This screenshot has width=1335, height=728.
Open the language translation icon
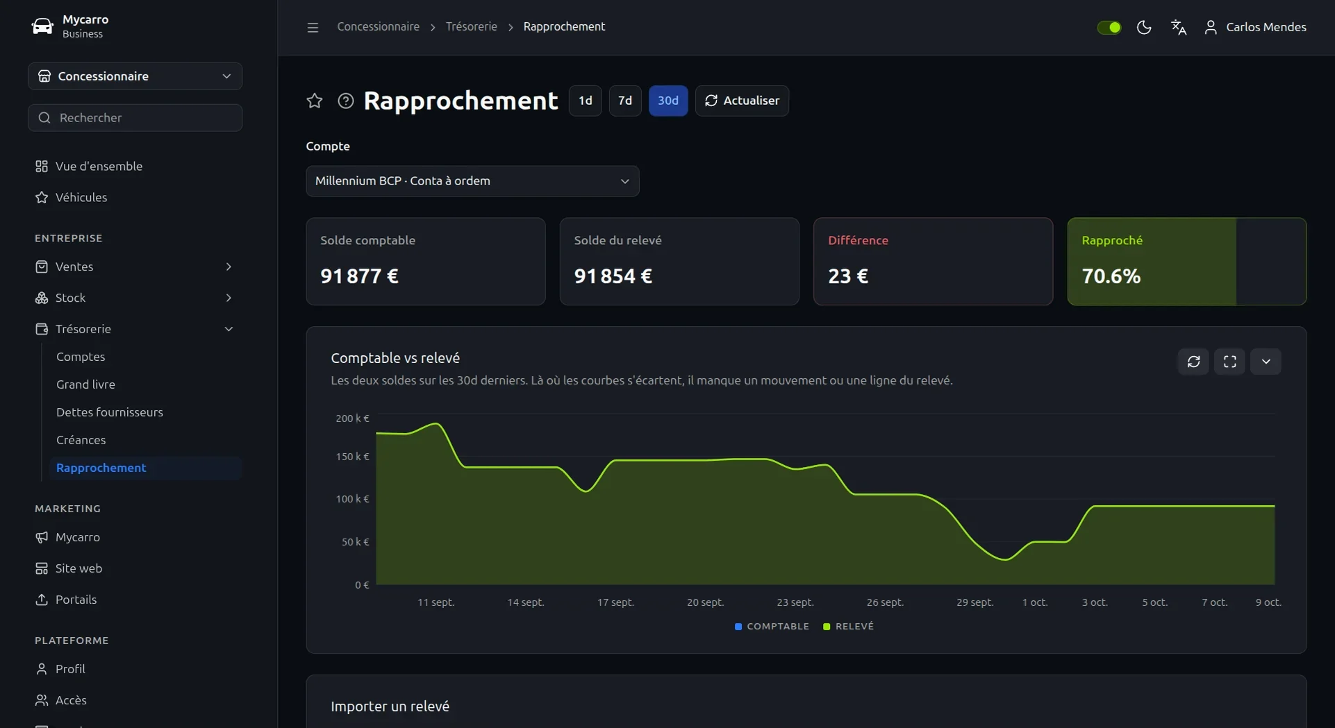tap(1179, 27)
